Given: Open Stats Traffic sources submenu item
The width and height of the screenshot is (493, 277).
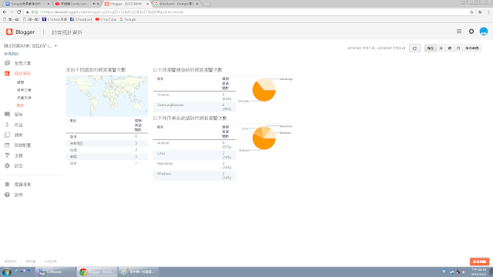Looking at the screenshot, I should tap(24, 98).
